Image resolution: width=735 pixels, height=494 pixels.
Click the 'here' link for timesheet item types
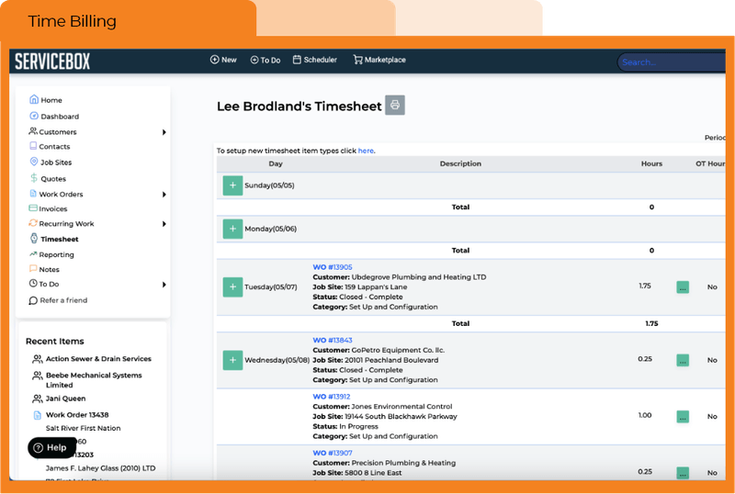tap(366, 151)
